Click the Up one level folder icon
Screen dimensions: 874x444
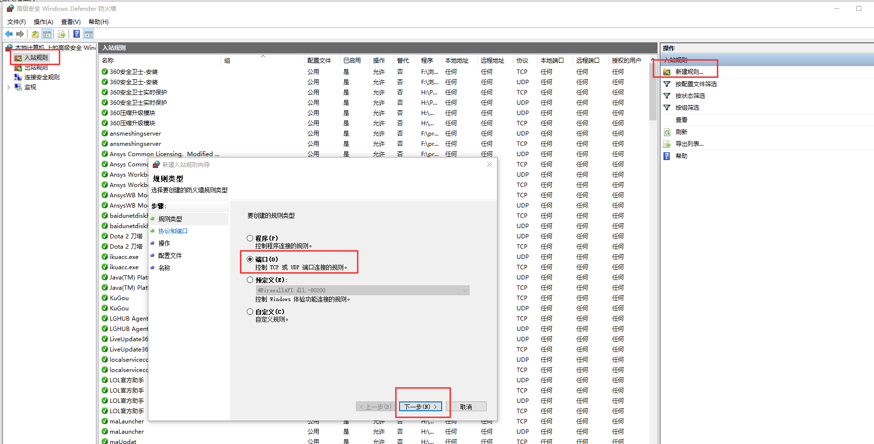pyautogui.click(x=35, y=34)
